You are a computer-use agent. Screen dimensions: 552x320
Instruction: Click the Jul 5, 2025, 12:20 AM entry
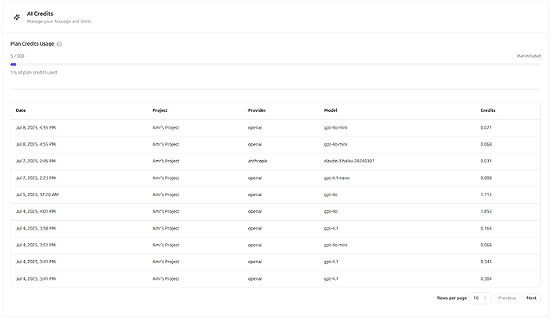coord(37,194)
